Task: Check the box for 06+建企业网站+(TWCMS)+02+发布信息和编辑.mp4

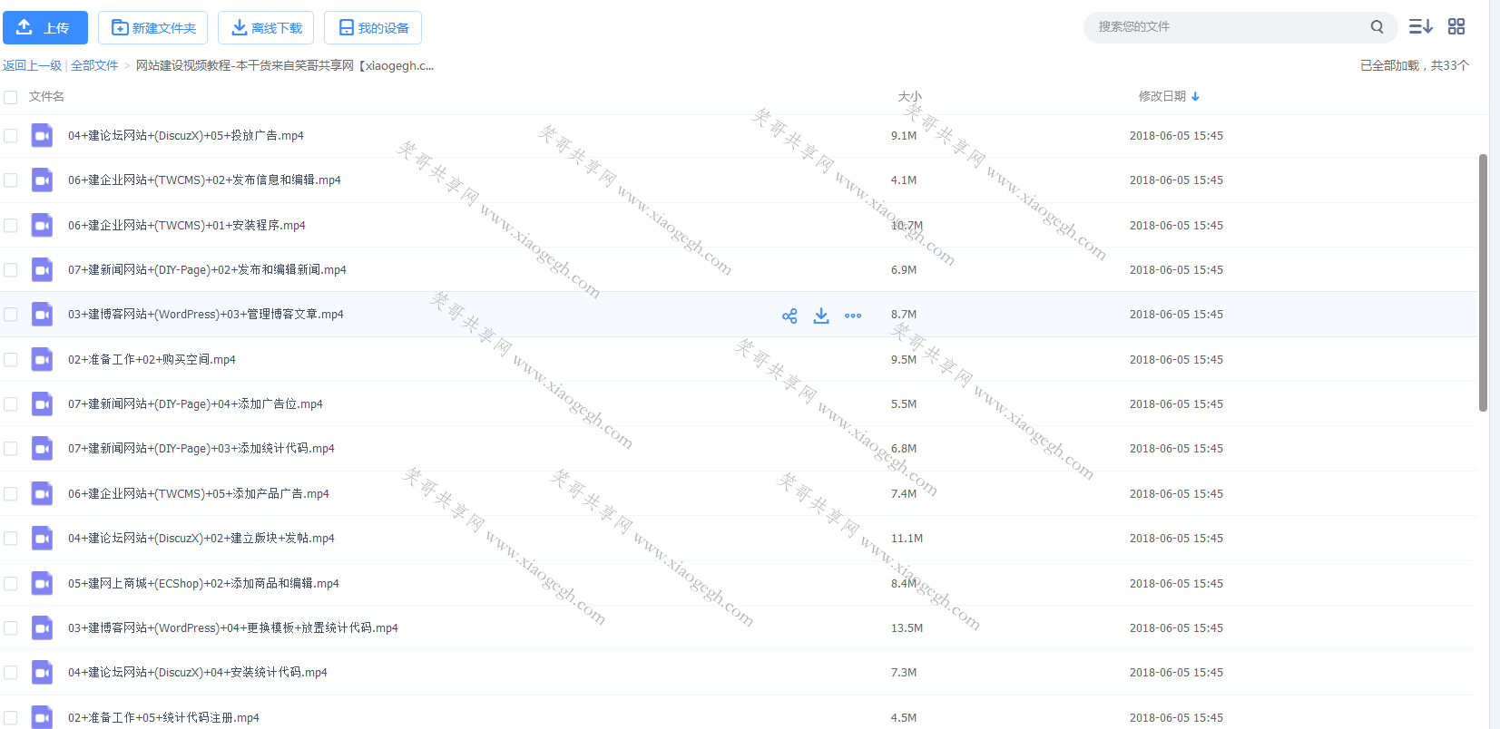Action: pos(11,180)
